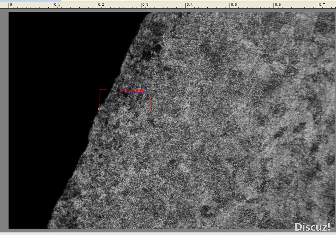This screenshot has width=336, height=235.
Task: Click the ruler mark labeled 0.2
Action: click(x=101, y=4)
